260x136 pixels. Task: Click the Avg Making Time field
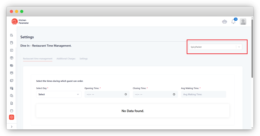click(203, 94)
